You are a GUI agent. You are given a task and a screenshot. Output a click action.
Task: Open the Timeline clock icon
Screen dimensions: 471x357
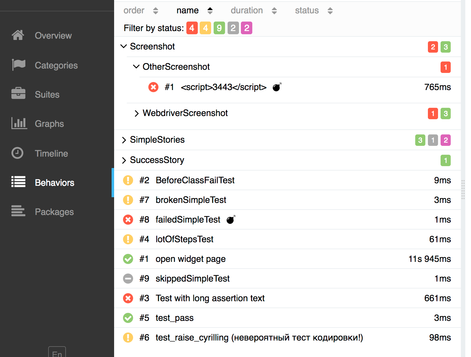coord(17,153)
